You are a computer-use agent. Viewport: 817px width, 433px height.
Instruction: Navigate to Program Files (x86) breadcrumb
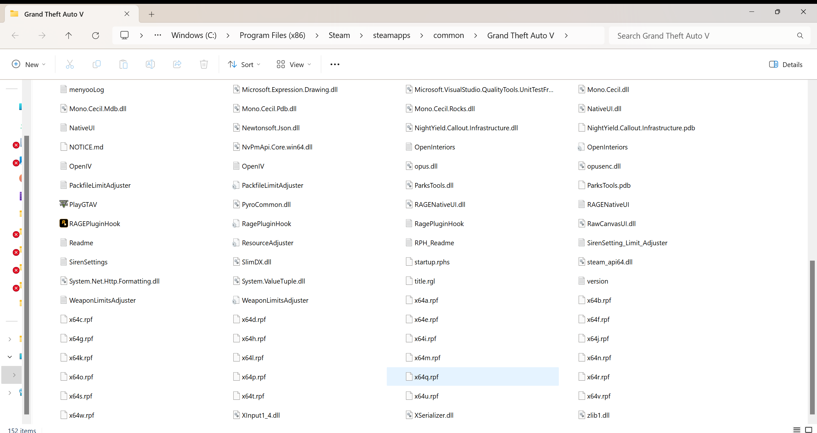pyautogui.click(x=272, y=35)
